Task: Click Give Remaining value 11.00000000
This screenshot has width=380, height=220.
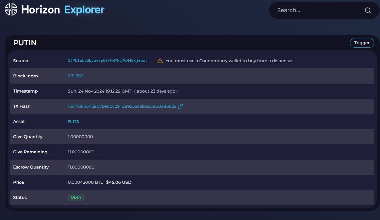Action: pos(81,152)
